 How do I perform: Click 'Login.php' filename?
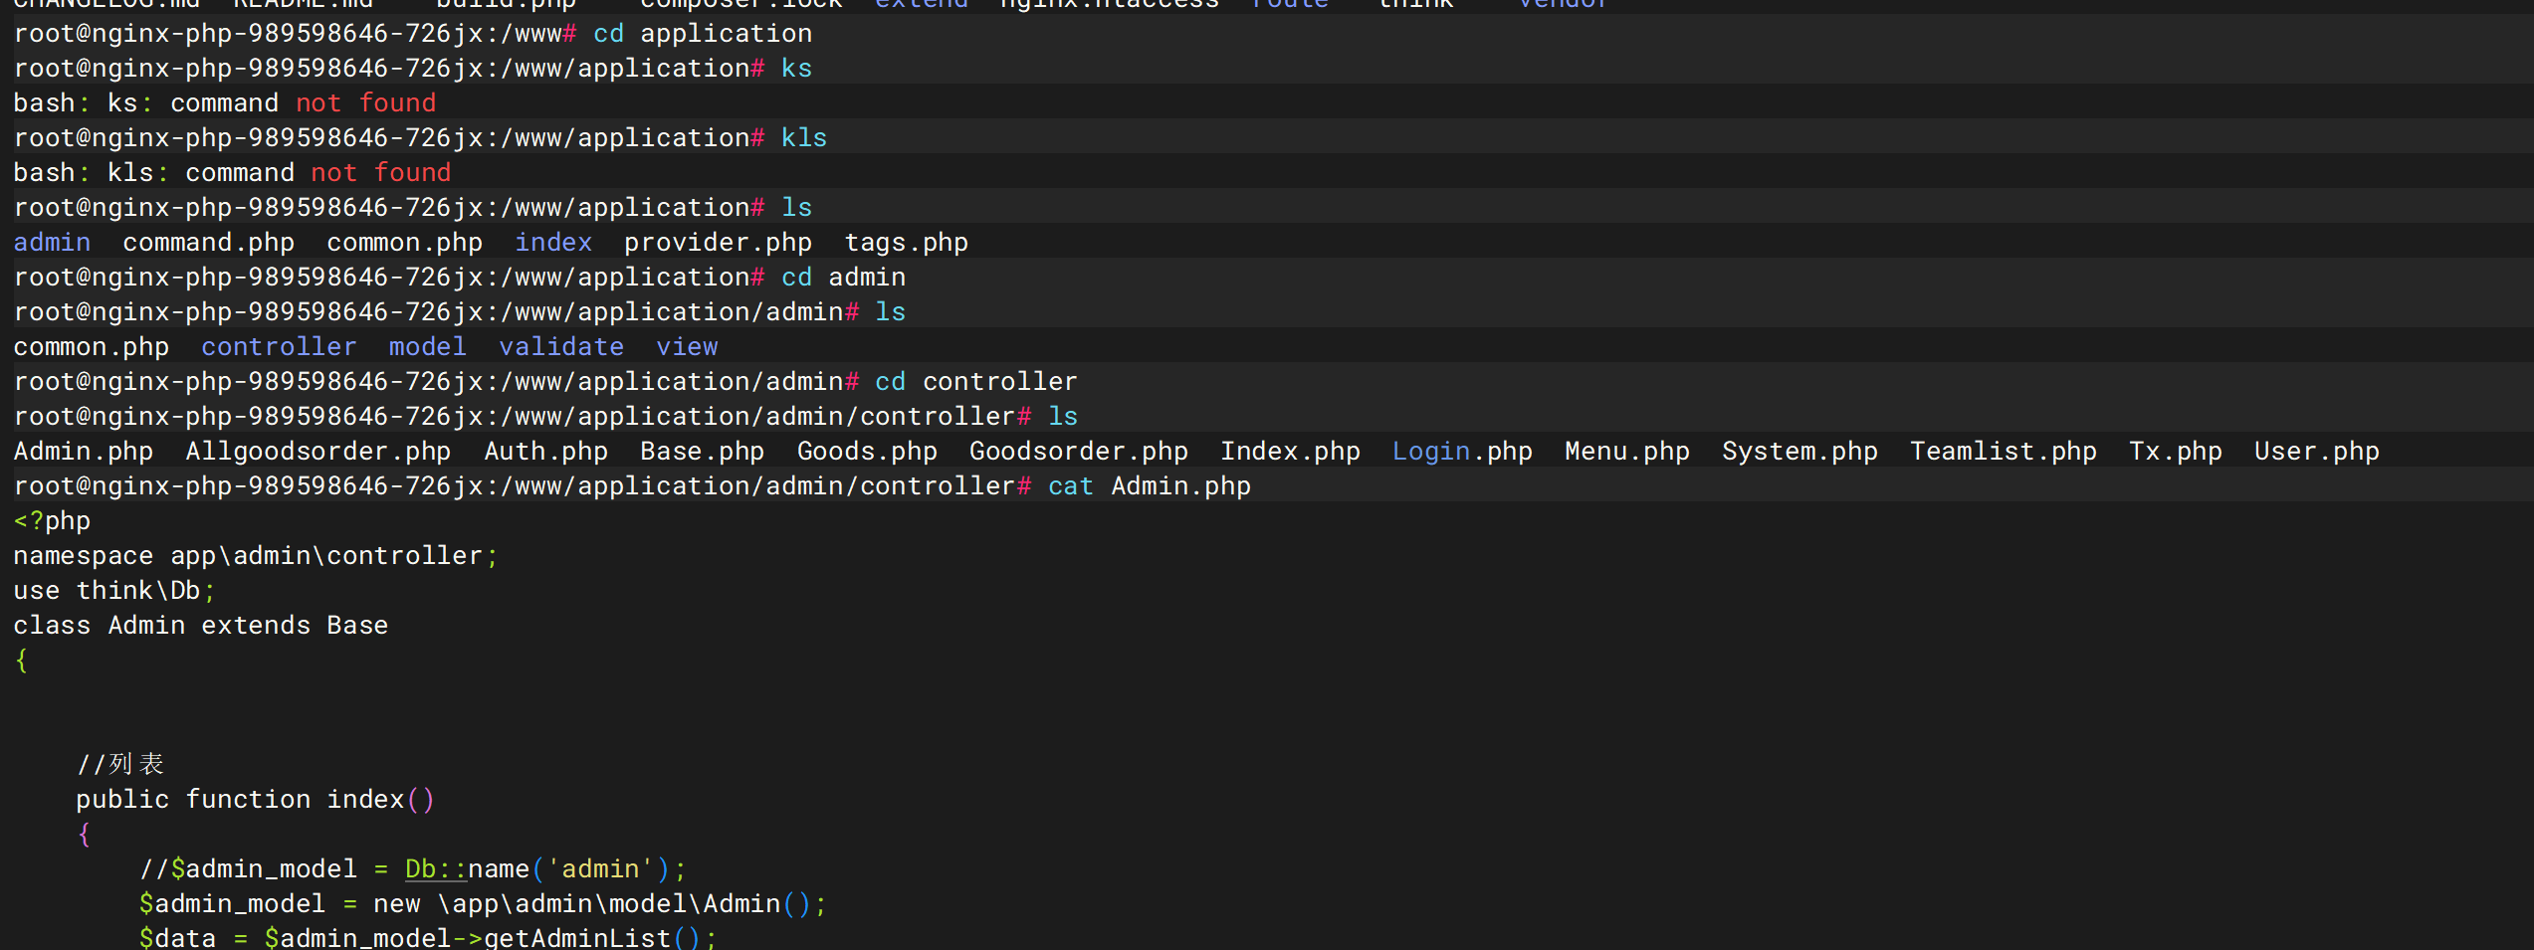point(1462,451)
